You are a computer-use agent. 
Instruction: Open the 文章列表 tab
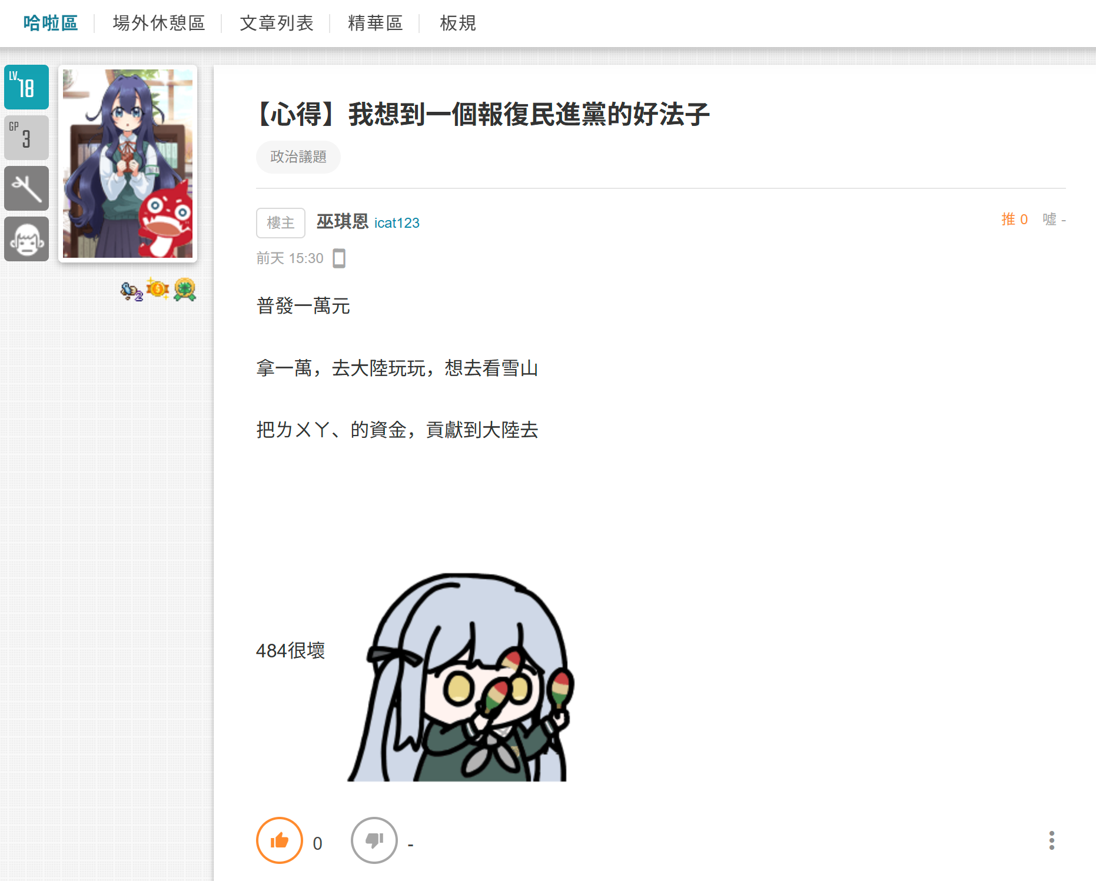[277, 23]
